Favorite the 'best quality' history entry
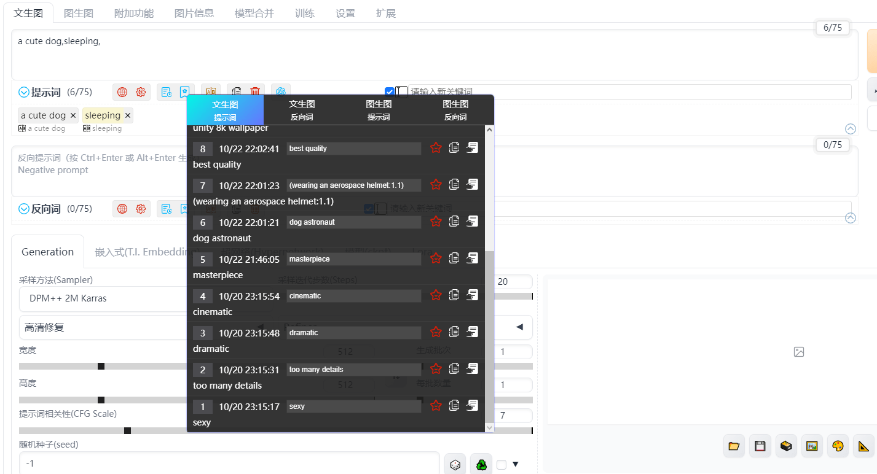The width and height of the screenshot is (877, 474). click(436, 148)
